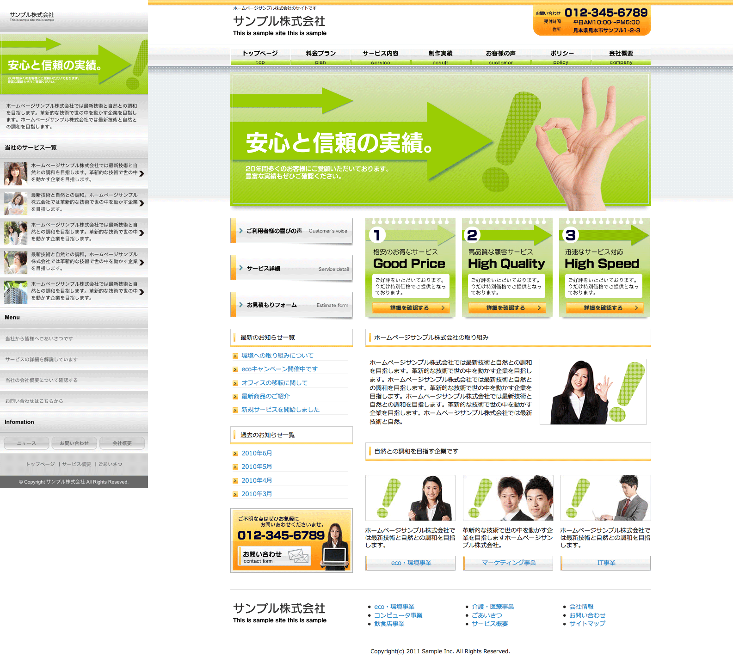Select the お客様の声 navigation tab
This screenshot has height=657, width=733.
500,56
